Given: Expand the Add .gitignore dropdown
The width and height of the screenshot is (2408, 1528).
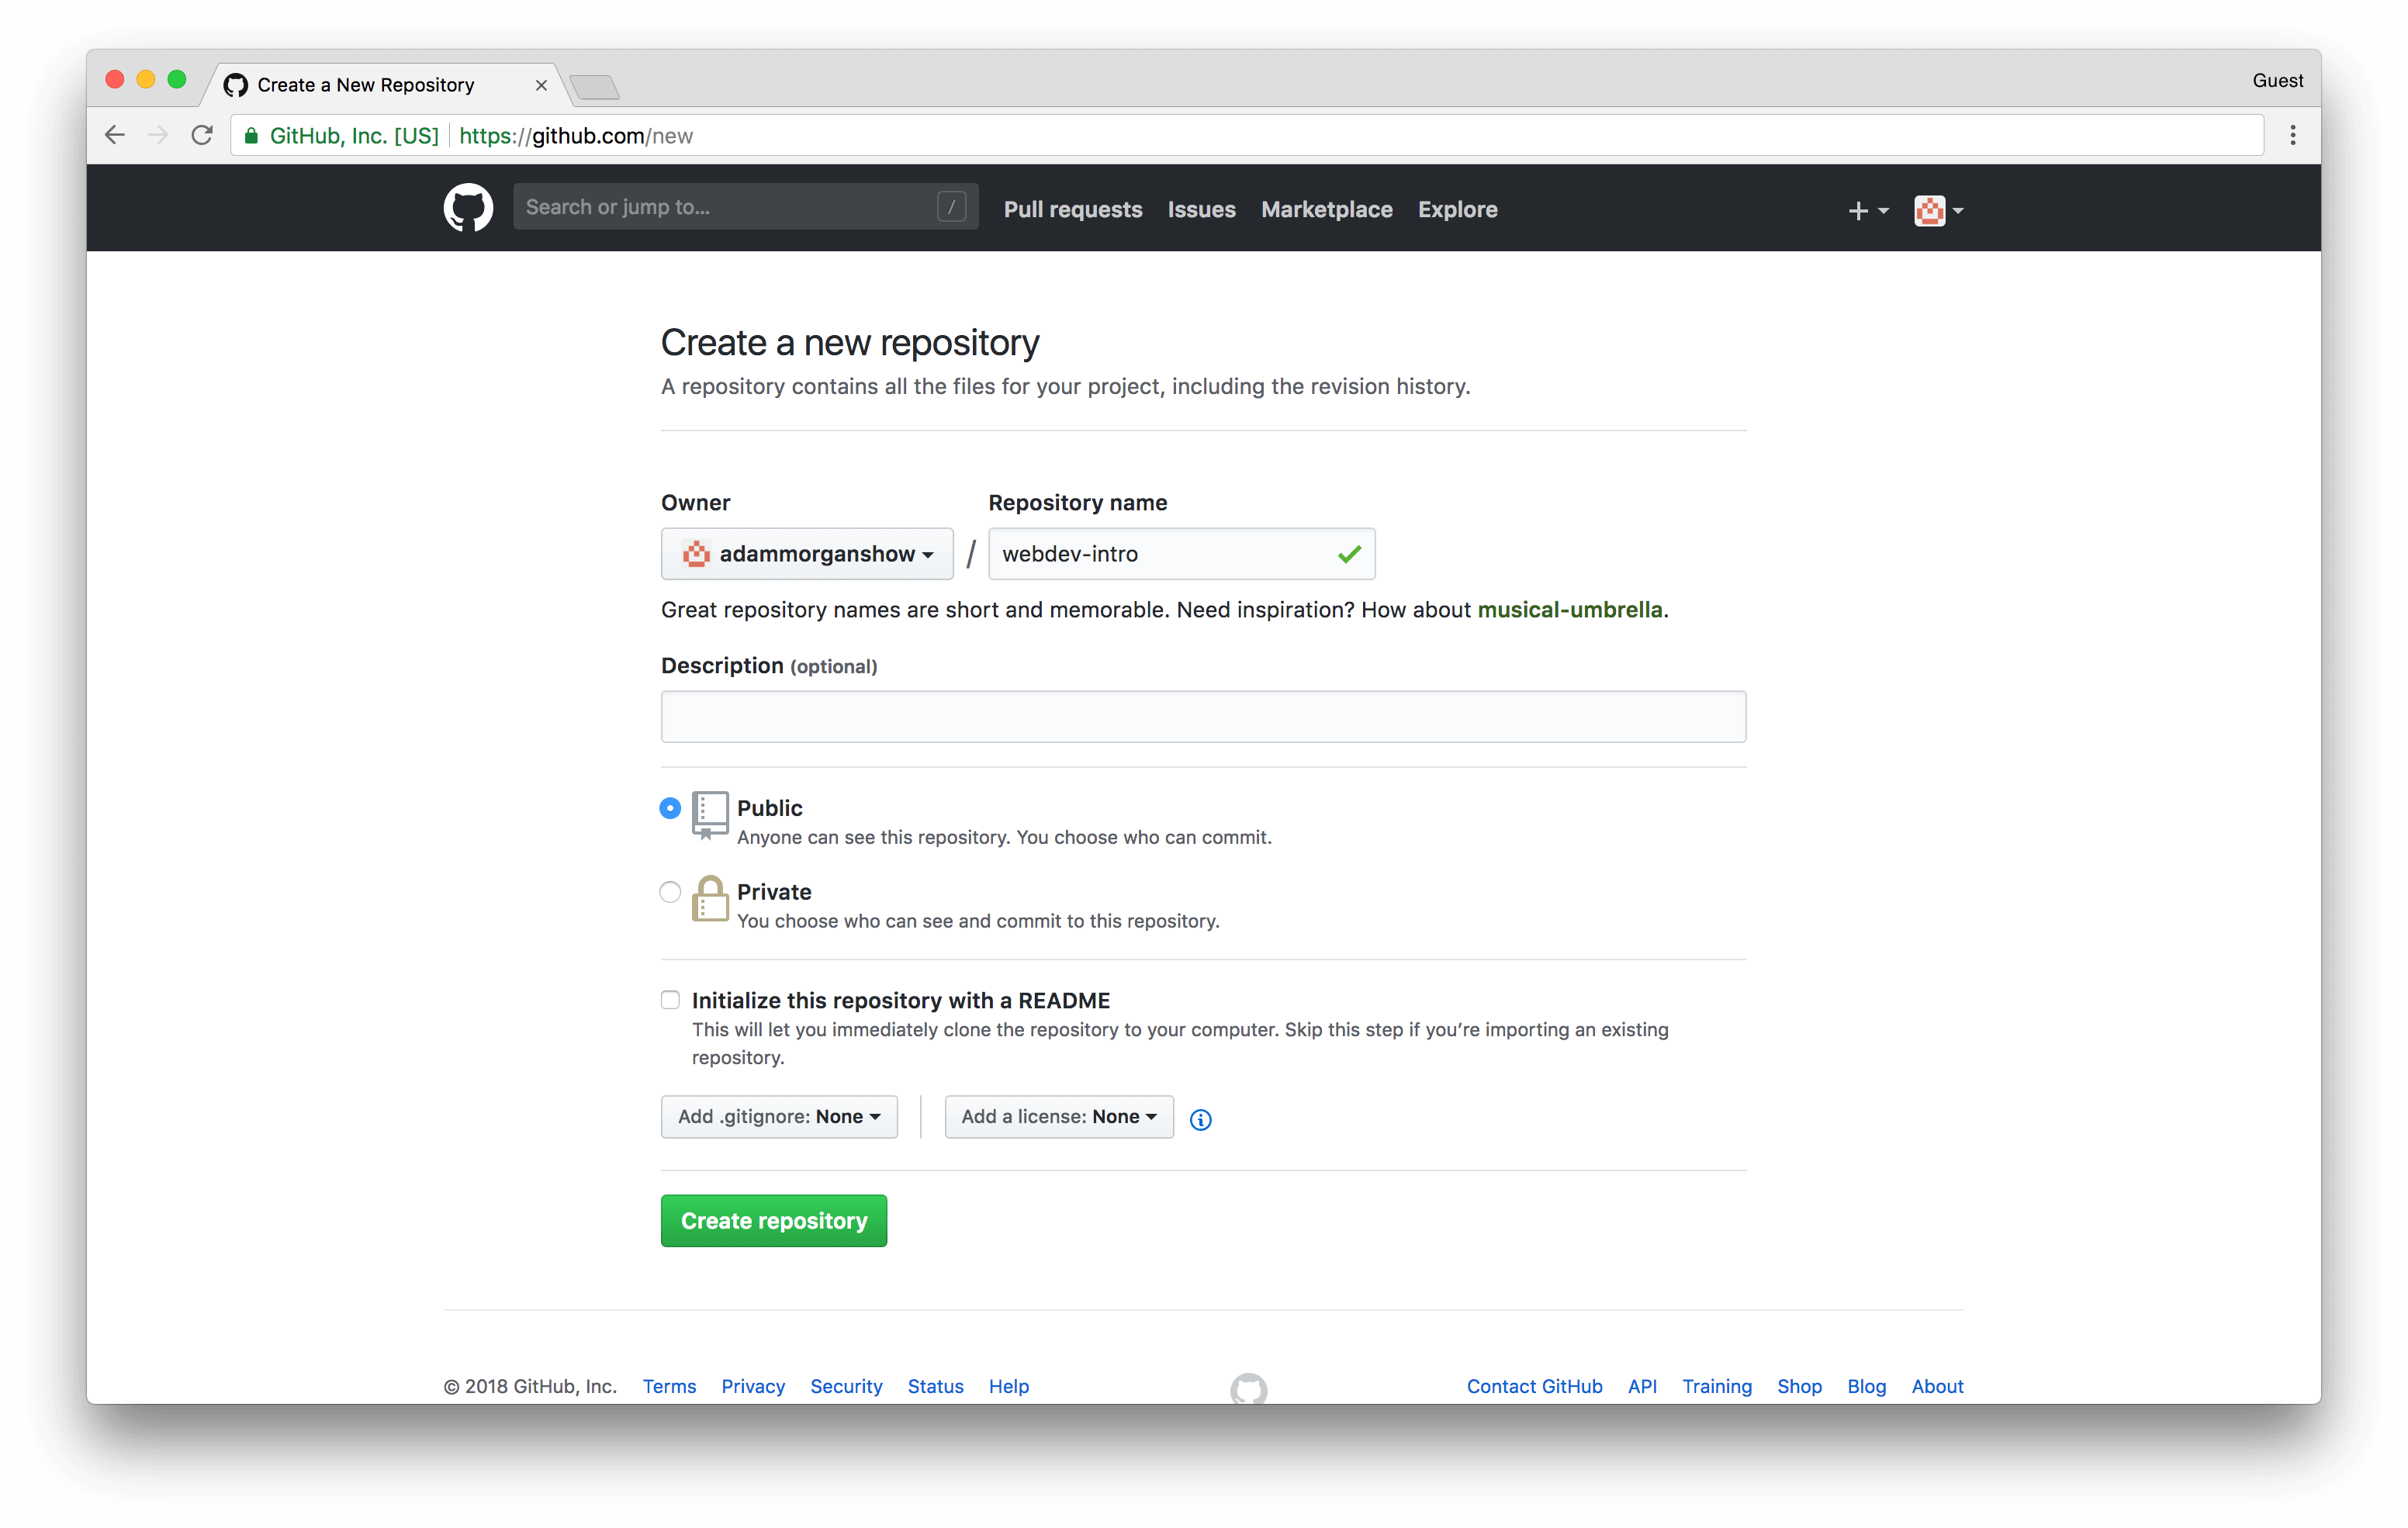Looking at the screenshot, I should [x=779, y=1116].
